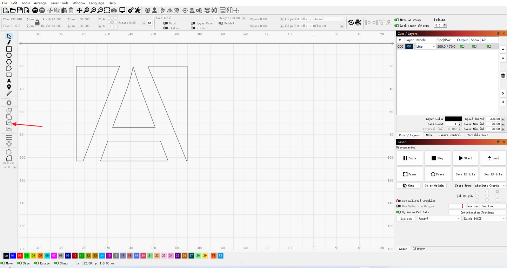Viewport: 507px width, 268px height.
Task: Pick the Measure ruler tool
Action: pos(9,93)
